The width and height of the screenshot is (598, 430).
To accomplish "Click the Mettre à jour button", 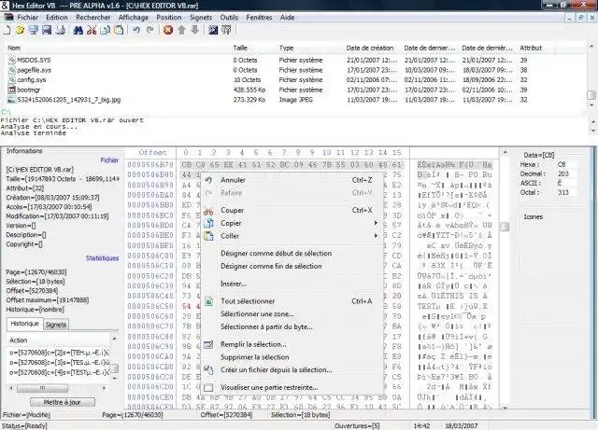I will [x=63, y=402].
